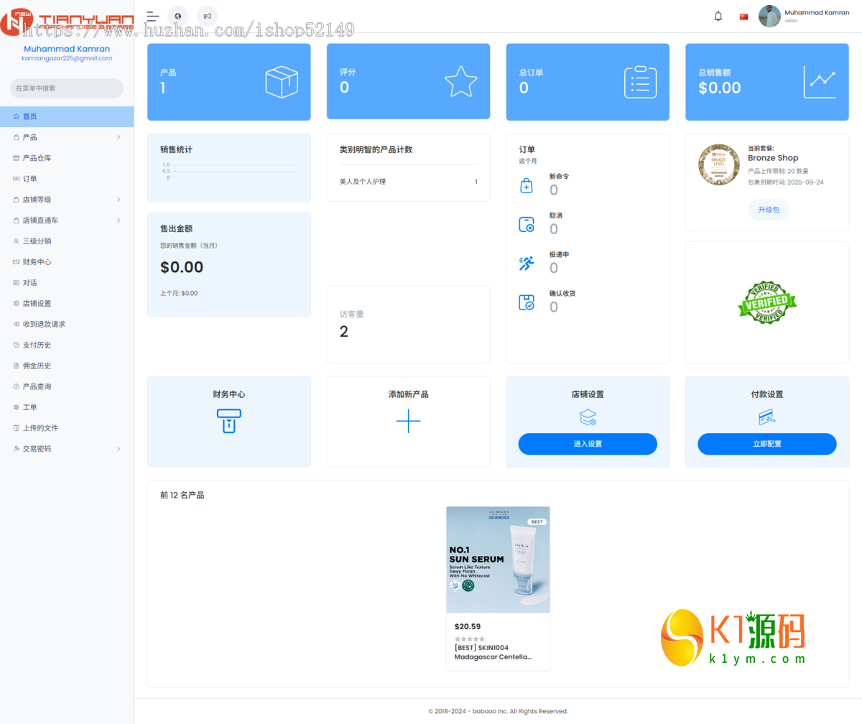
Task: Click the search field in menu
Action: click(x=67, y=88)
